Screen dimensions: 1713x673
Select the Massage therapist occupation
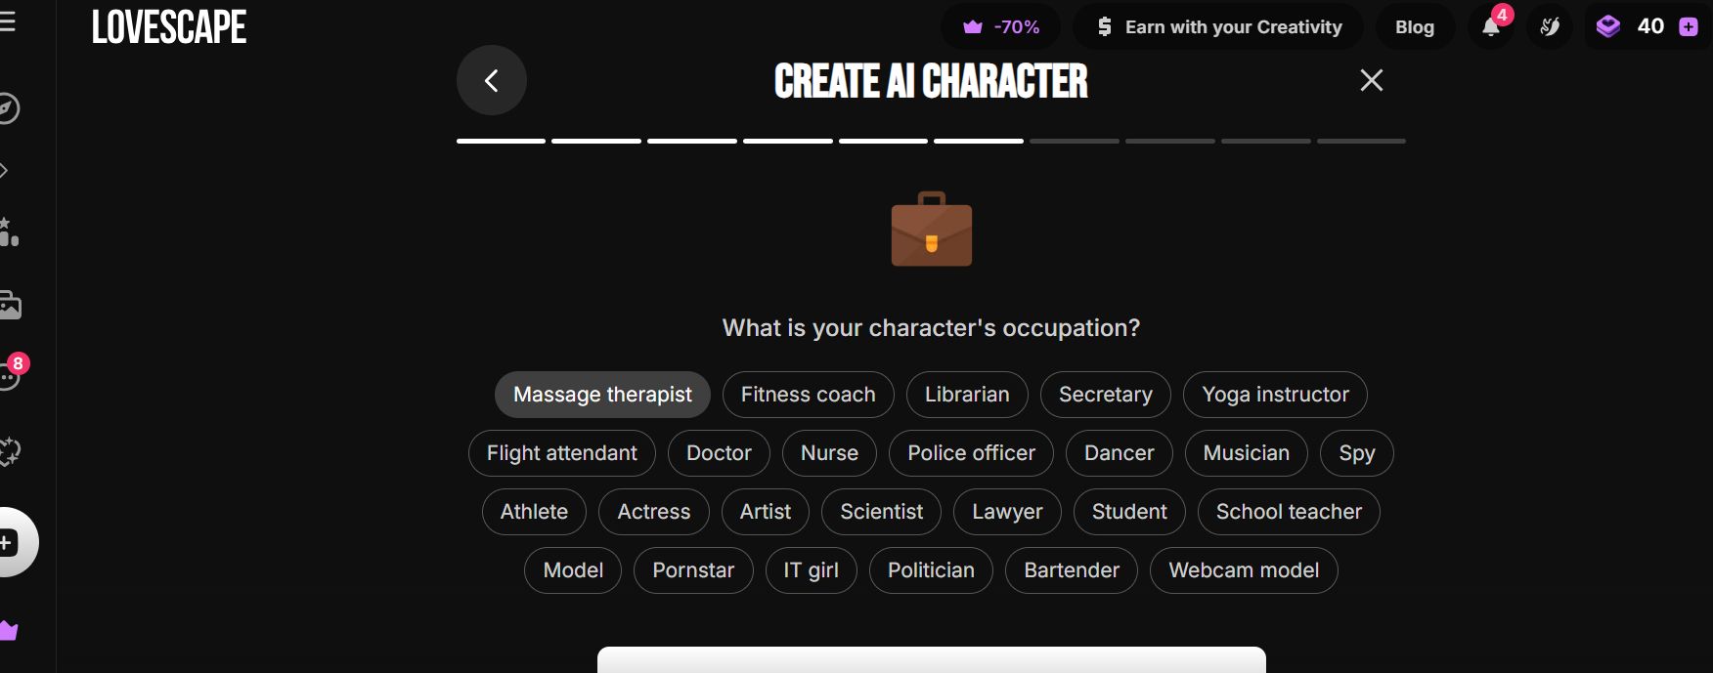pyautogui.click(x=602, y=395)
